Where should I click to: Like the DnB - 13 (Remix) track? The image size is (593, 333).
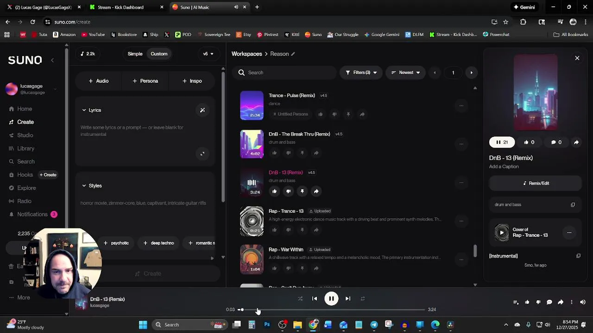point(274,191)
